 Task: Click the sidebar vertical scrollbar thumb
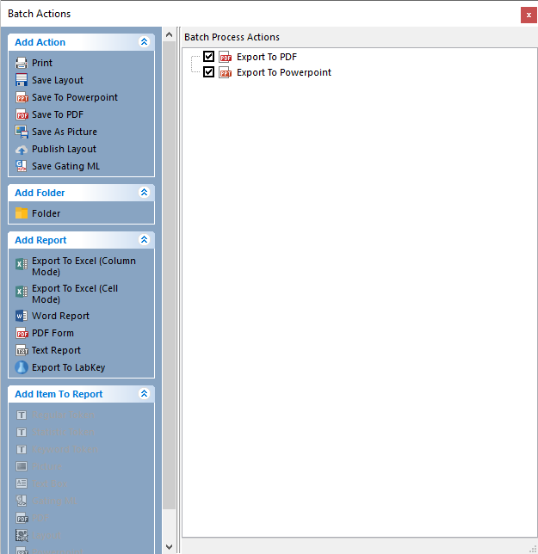169,275
